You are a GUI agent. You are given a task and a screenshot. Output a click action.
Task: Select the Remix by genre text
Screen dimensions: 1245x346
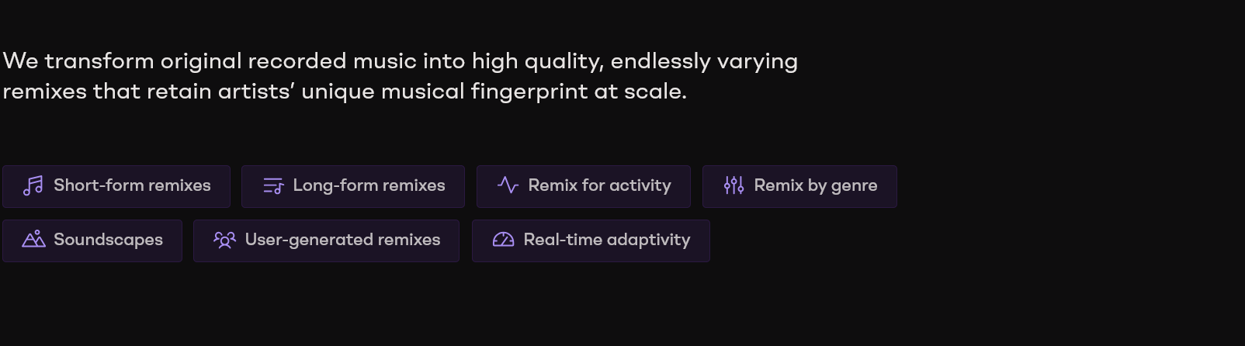tap(816, 185)
